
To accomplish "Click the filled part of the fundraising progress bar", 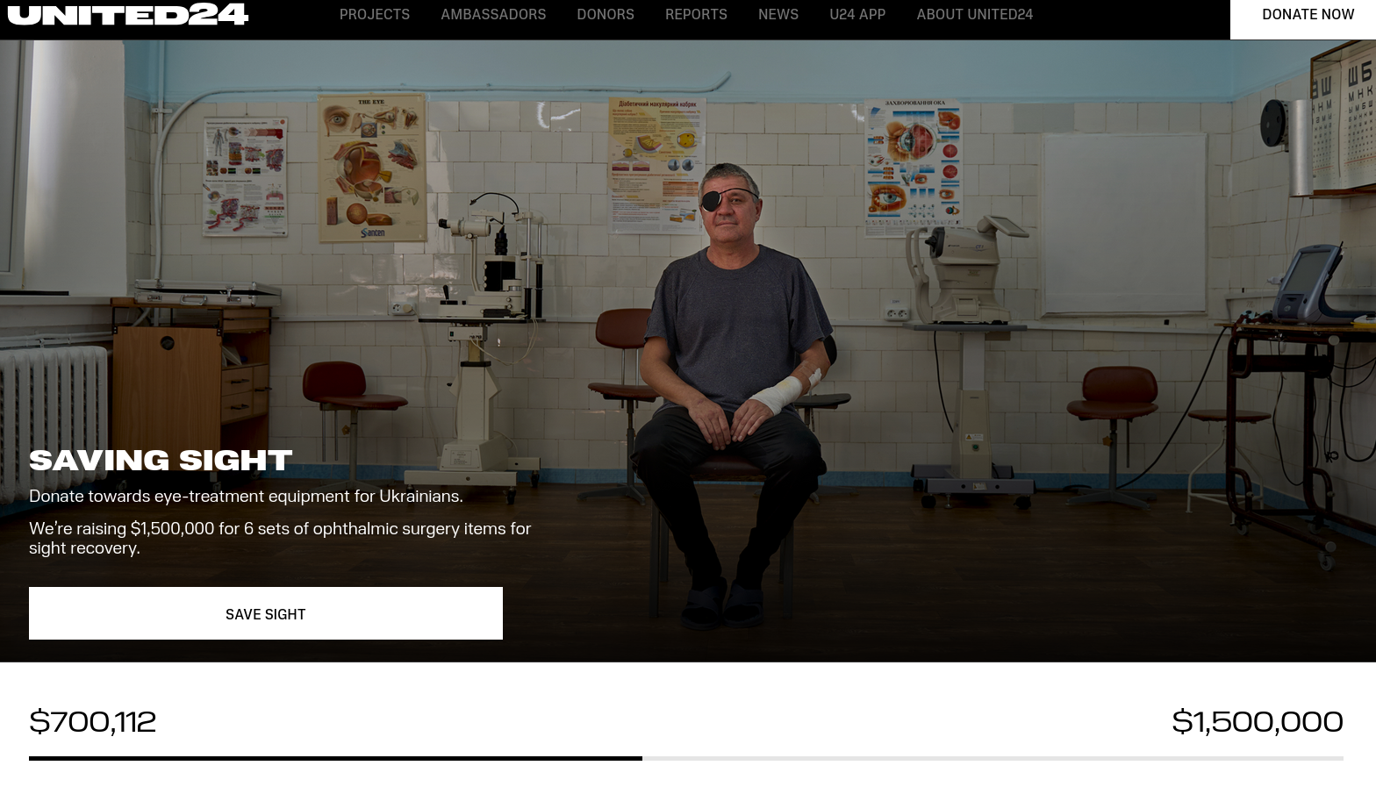I will [335, 758].
